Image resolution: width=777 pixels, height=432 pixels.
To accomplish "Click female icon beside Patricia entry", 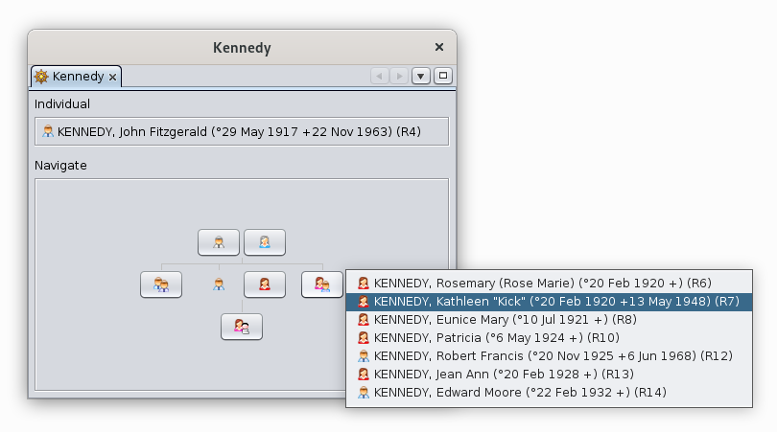I will (x=364, y=338).
